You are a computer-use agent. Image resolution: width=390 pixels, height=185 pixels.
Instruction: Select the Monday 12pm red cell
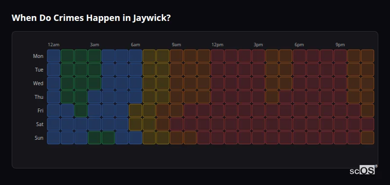(217, 56)
